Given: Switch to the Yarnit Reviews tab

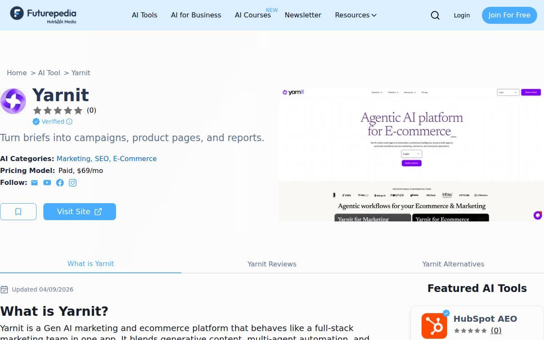Looking at the screenshot, I should 272,264.
